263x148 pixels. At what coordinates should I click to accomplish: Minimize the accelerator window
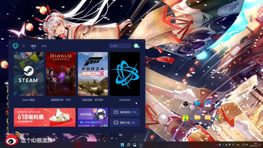point(139,41)
